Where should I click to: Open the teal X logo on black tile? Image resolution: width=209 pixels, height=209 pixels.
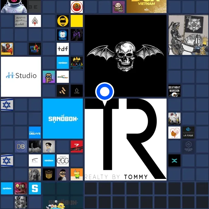click(x=174, y=160)
